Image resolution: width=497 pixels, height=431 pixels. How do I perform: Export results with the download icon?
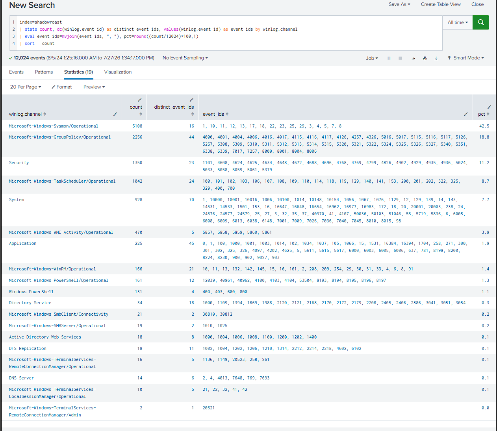[x=436, y=58]
